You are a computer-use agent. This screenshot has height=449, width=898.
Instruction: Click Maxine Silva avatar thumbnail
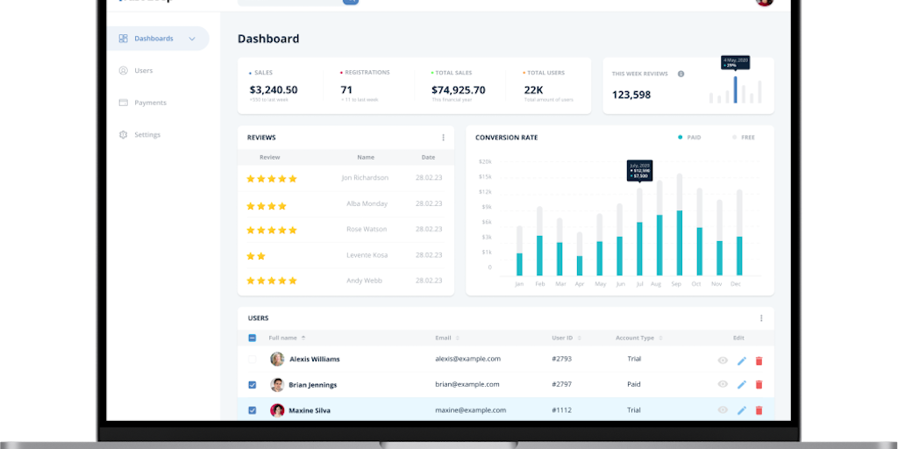277,410
